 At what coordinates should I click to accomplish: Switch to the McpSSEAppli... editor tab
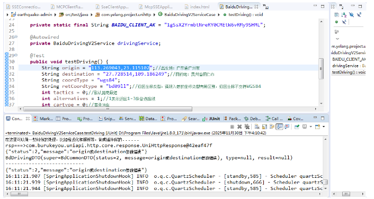(x=156, y=7)
